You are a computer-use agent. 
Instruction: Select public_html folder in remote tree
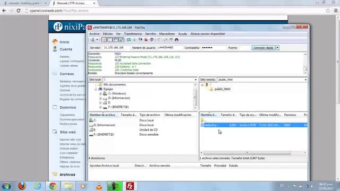pyautogui.click(x=222, y=89)
